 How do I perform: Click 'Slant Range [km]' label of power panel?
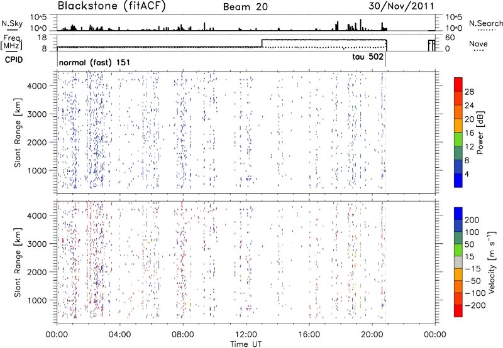pyautogui.click(x=18, y=133)
